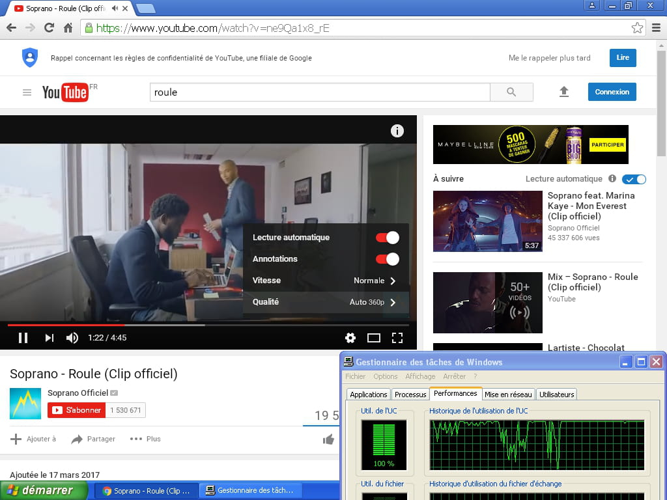Click the search magnifier button

[511, 92]
